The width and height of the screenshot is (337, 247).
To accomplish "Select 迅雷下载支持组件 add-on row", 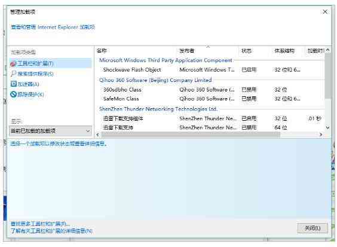I will [210, 118].
